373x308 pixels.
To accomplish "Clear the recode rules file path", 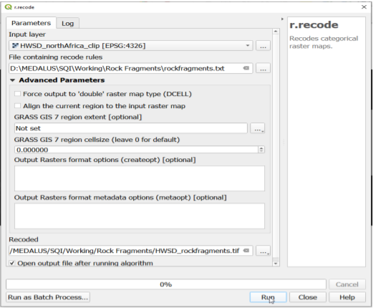I will tap(246, 68).
